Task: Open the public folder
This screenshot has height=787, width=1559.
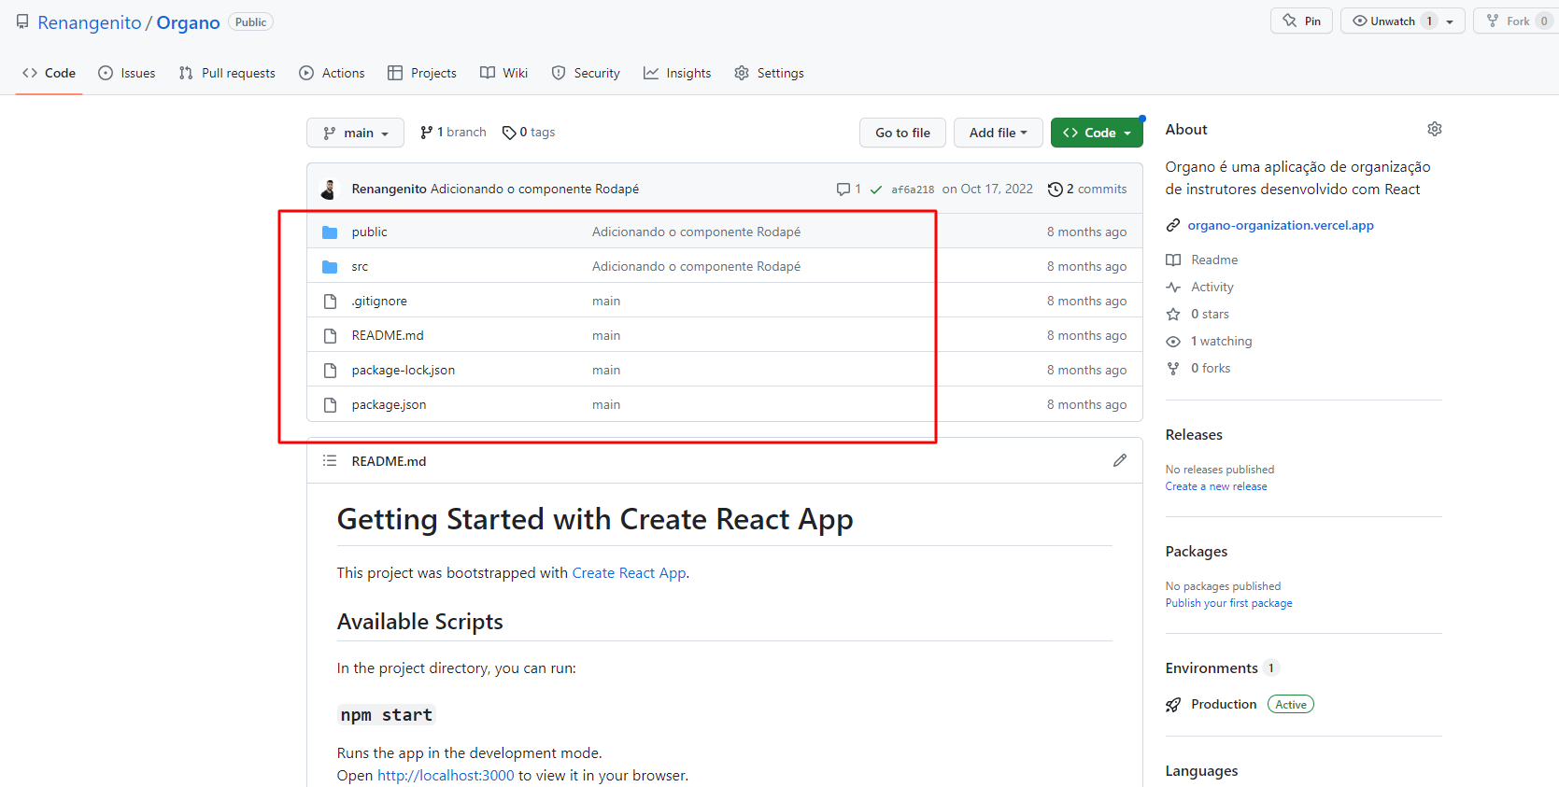Action: click(369, 232)
